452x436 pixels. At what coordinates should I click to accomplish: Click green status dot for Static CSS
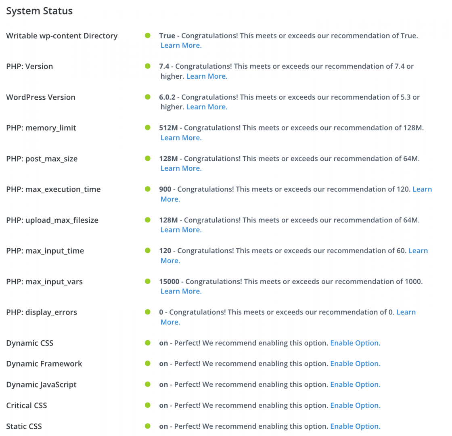click(148, 426)
